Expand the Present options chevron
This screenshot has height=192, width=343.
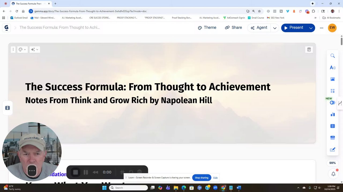click(x=311, y=28)
